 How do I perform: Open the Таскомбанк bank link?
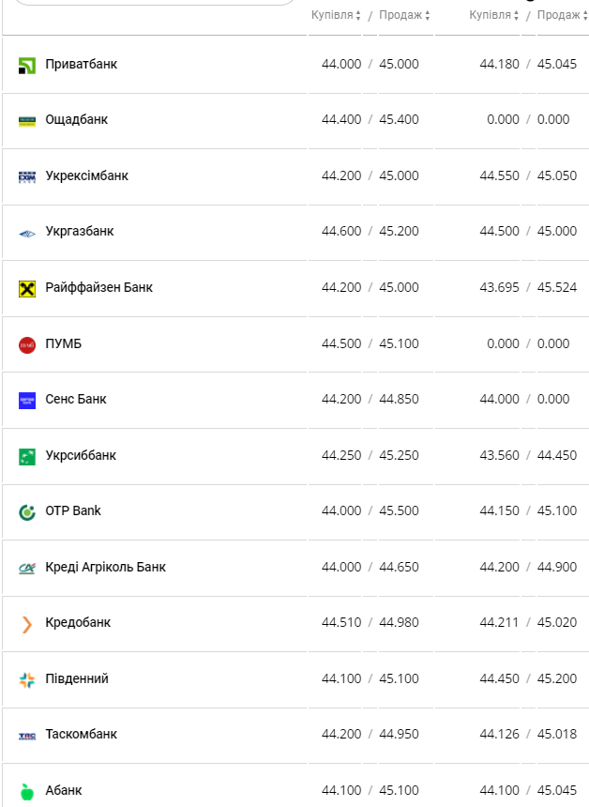coord(81,734)
